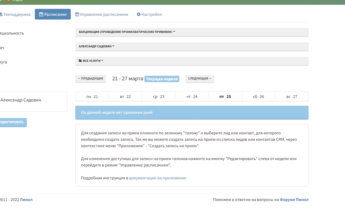Open the Все услуги services dropdown
The height and width of the screenshot is (220, 345).
[91, 61]
